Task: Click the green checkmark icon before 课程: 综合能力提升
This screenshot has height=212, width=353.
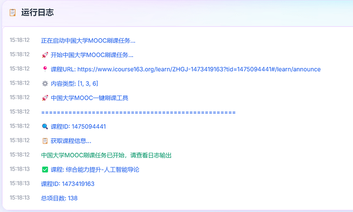Action: (x=45, y=170)
